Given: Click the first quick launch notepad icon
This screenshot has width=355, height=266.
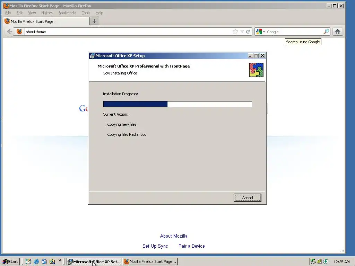Looking at the screenshot, I should 28,261.
